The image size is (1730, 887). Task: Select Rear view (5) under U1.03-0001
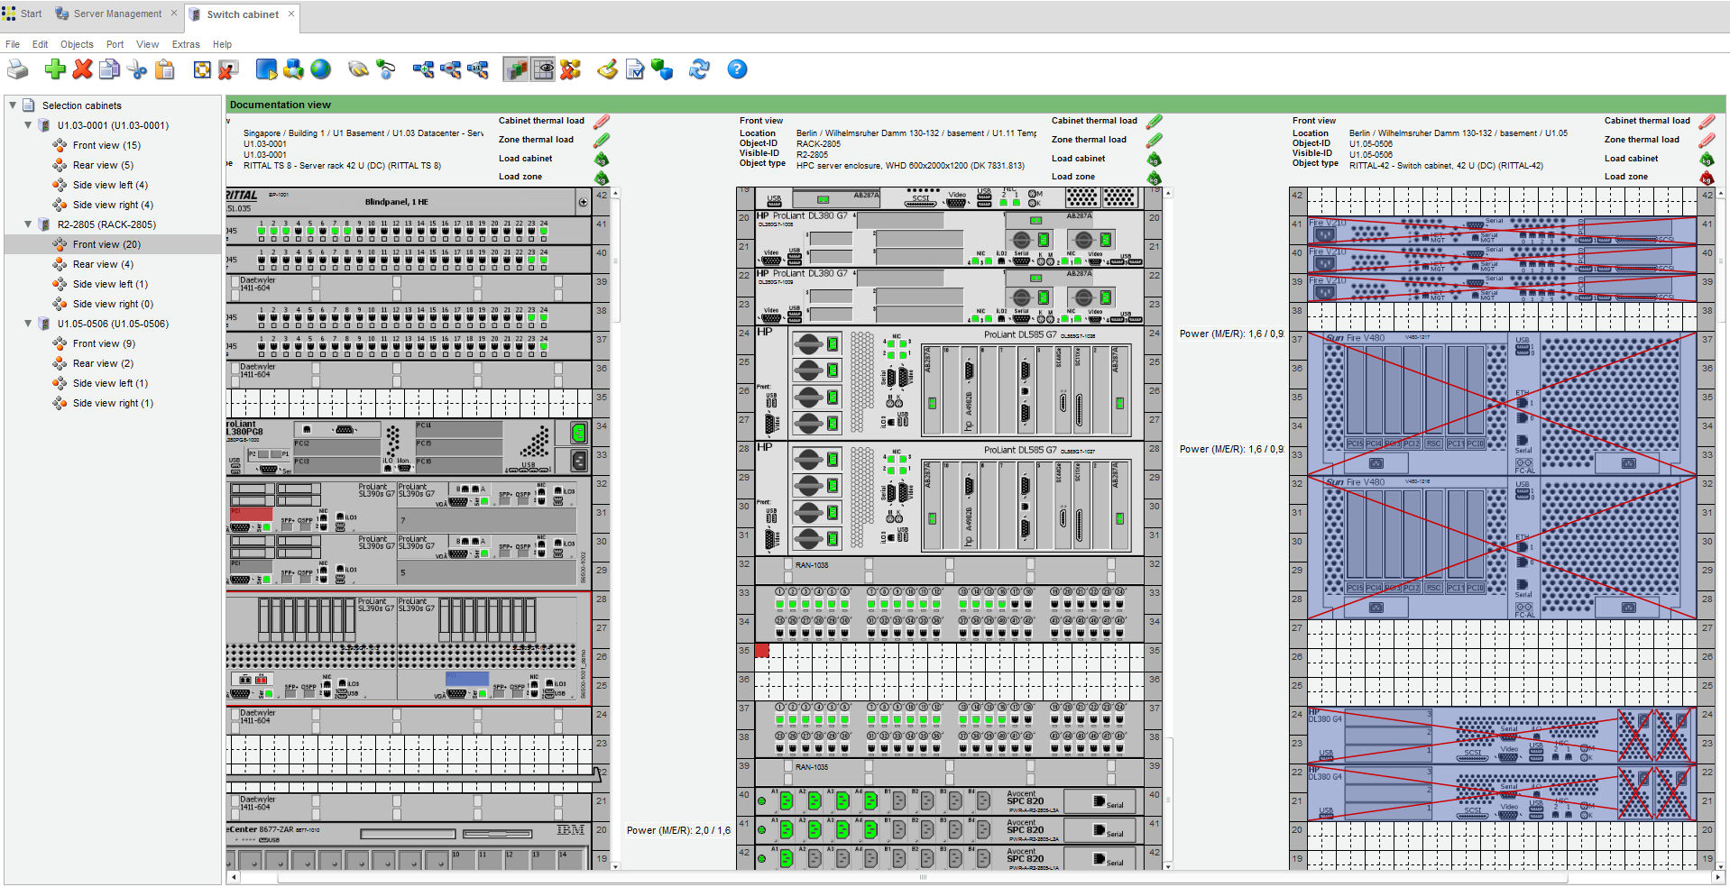[x=103, y=165]
